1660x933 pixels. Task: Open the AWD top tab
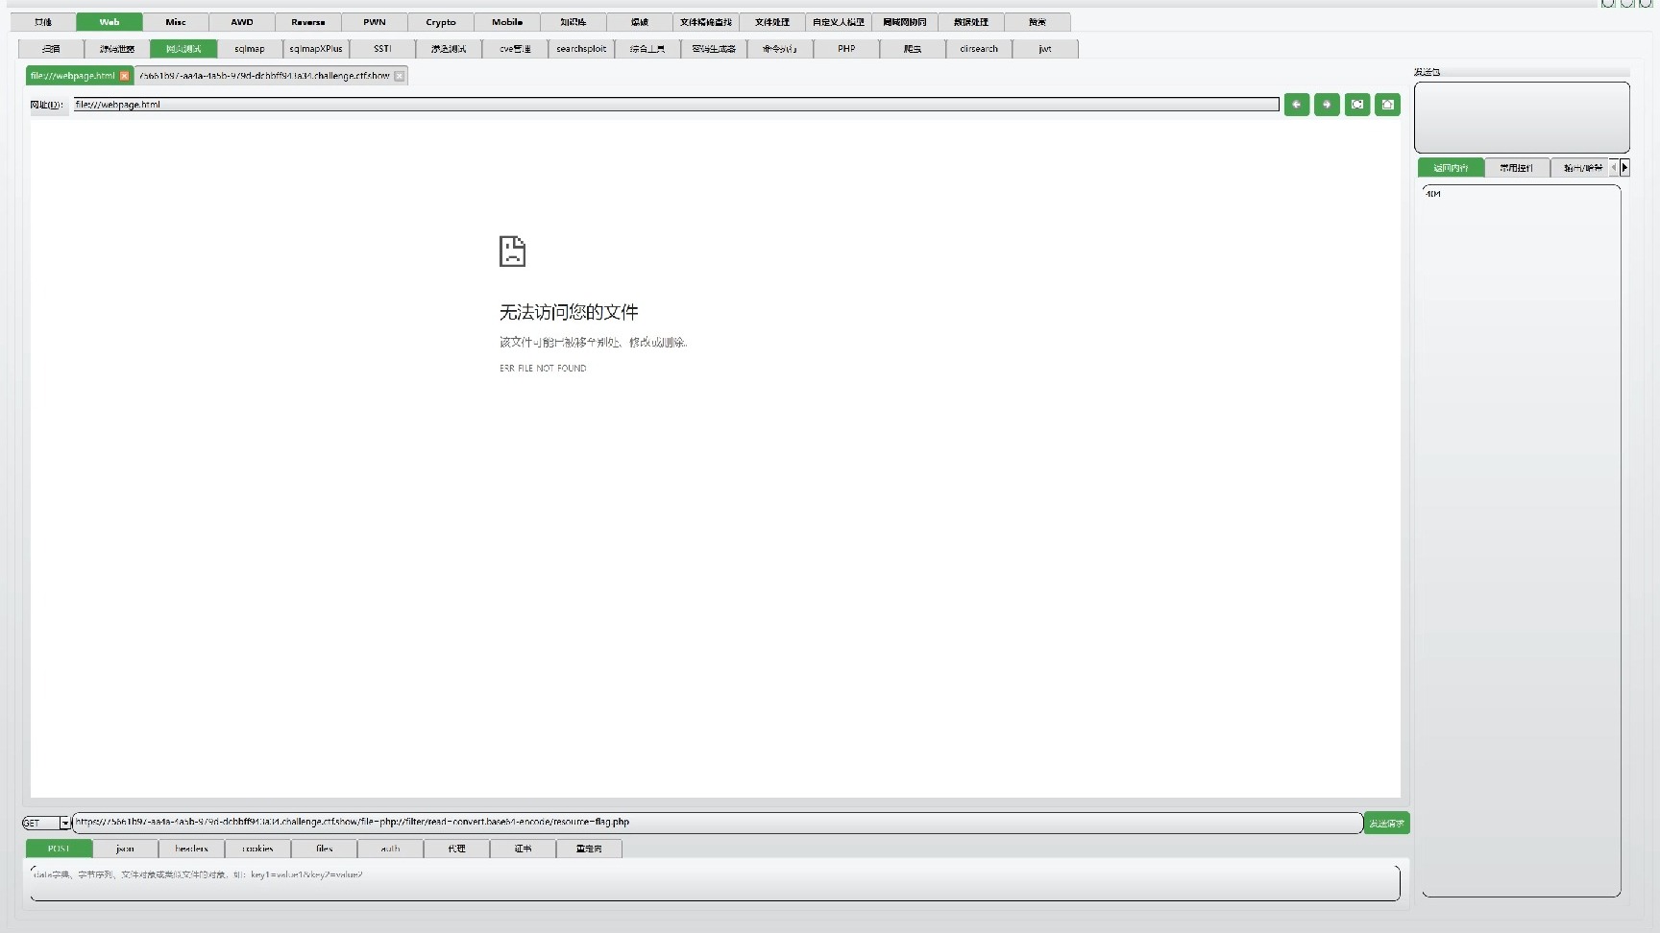point(242,22)
